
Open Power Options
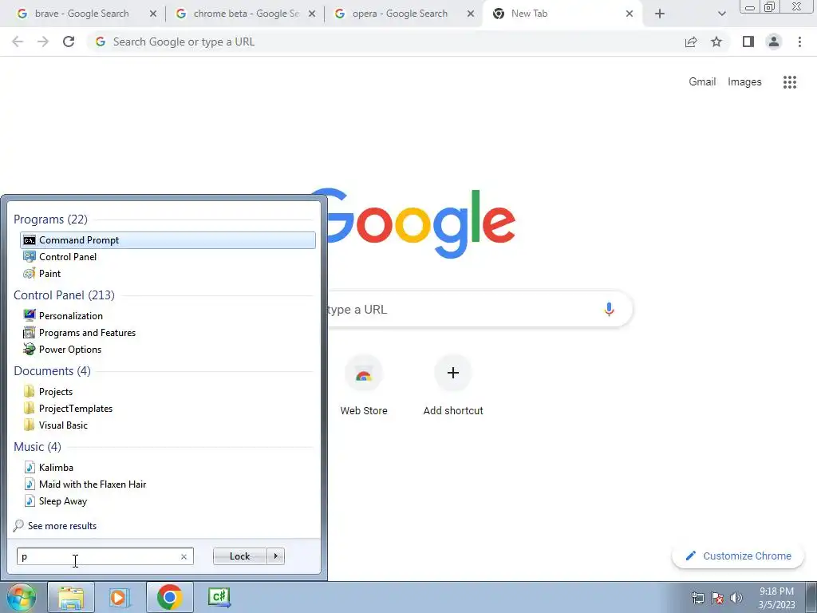[x=168, y=350]
